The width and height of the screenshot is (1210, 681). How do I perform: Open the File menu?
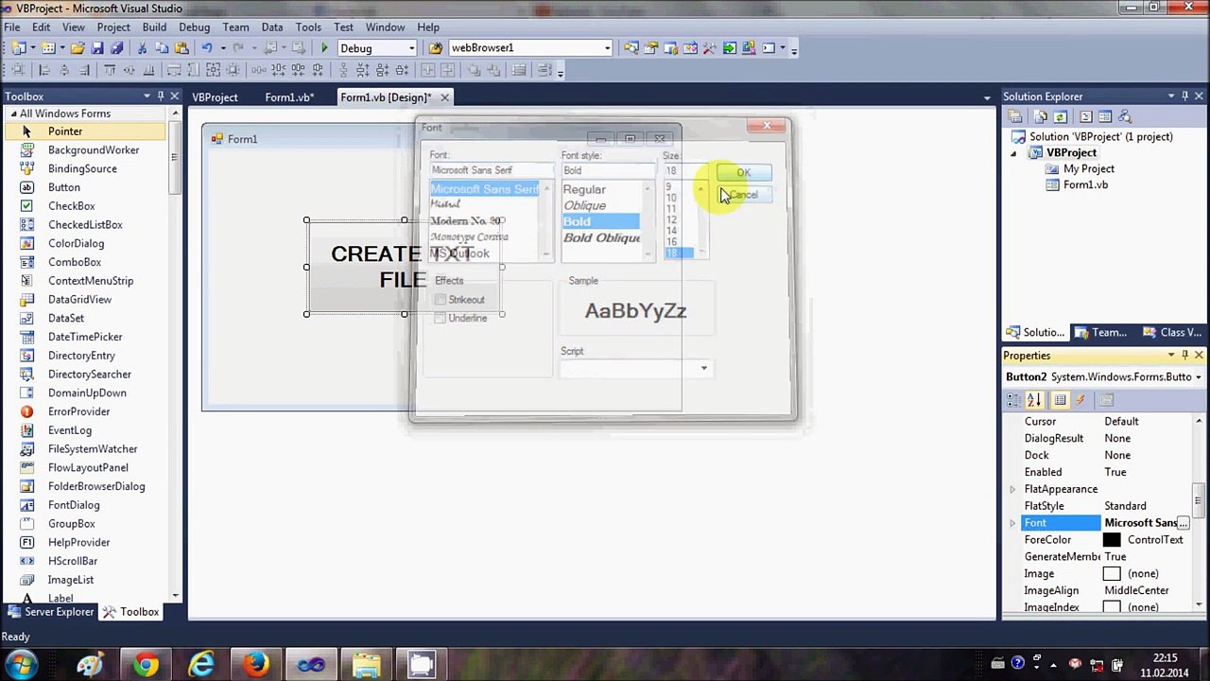12,27
